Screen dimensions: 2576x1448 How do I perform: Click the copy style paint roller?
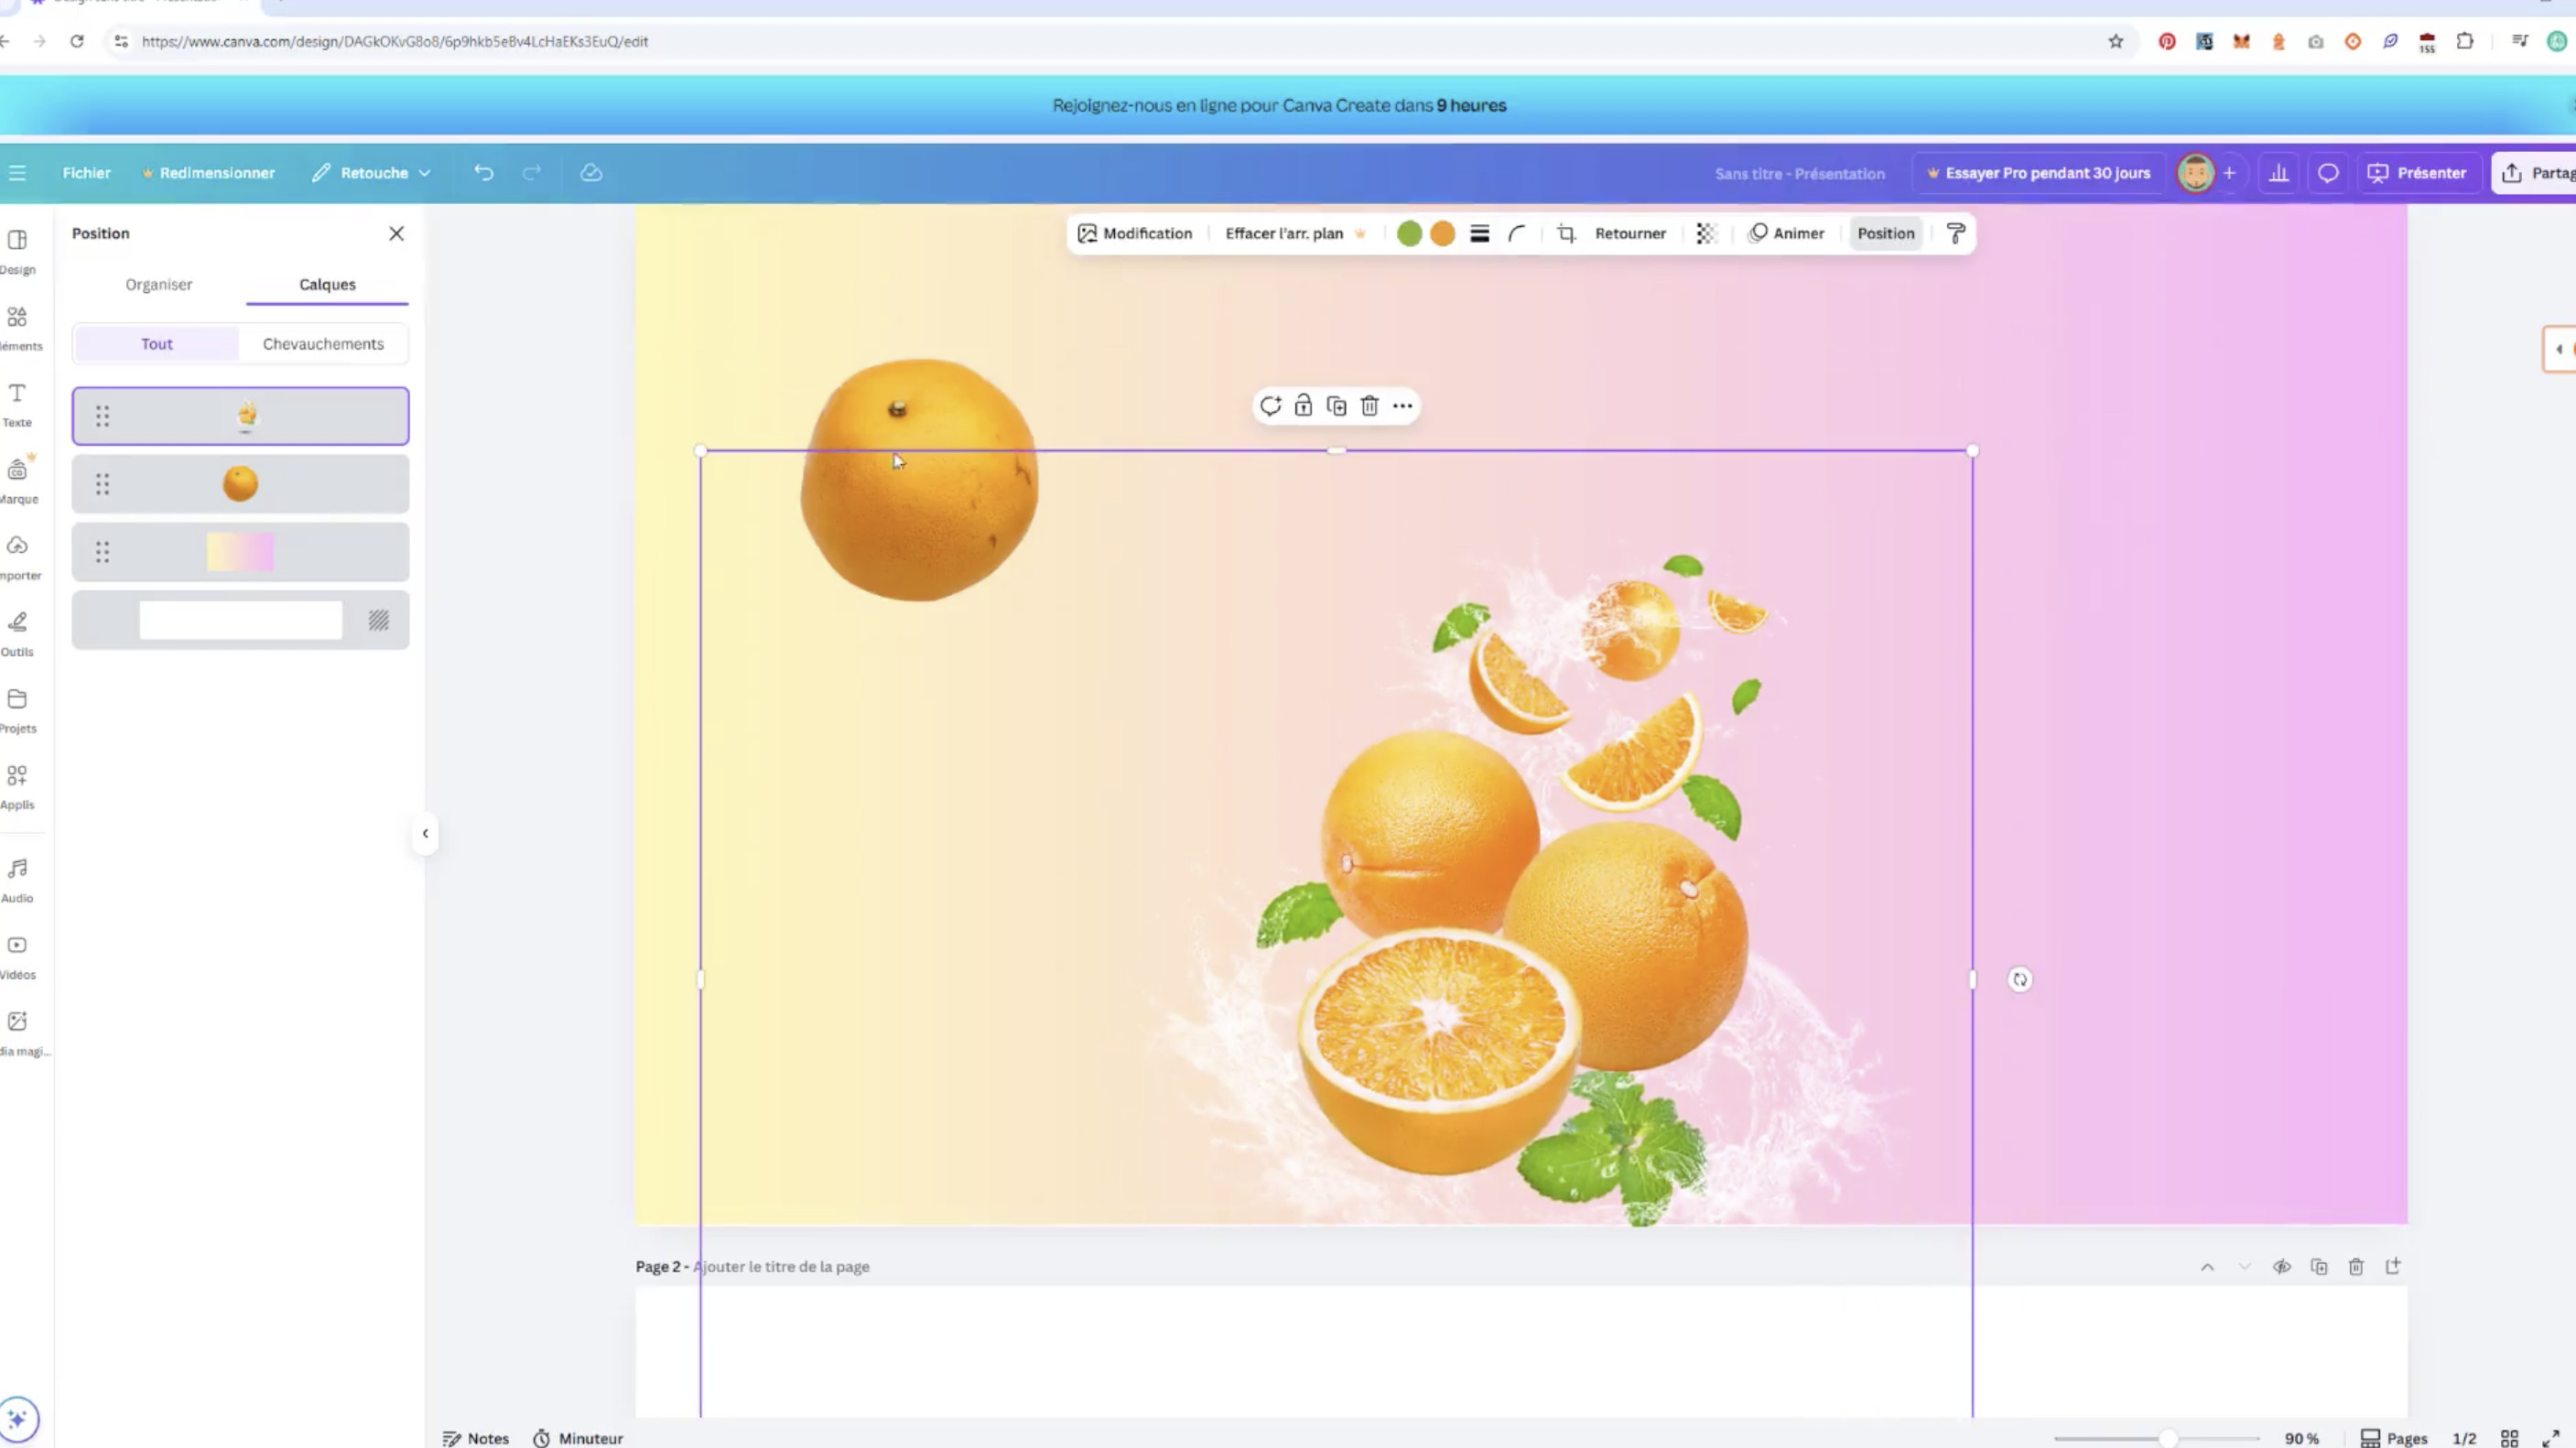click(1955, 234)
